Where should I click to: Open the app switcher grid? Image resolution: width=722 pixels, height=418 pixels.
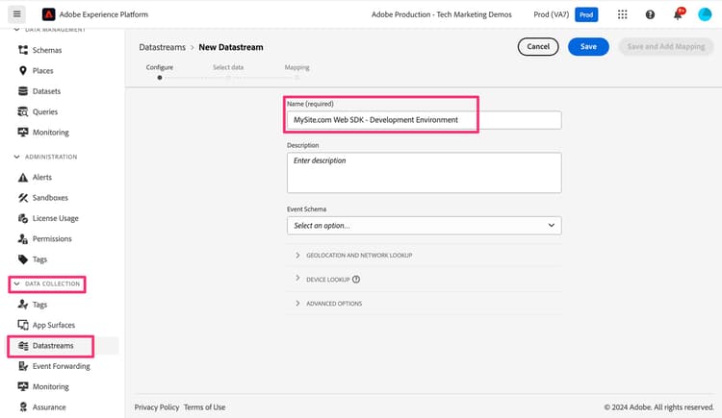point(622,14)
